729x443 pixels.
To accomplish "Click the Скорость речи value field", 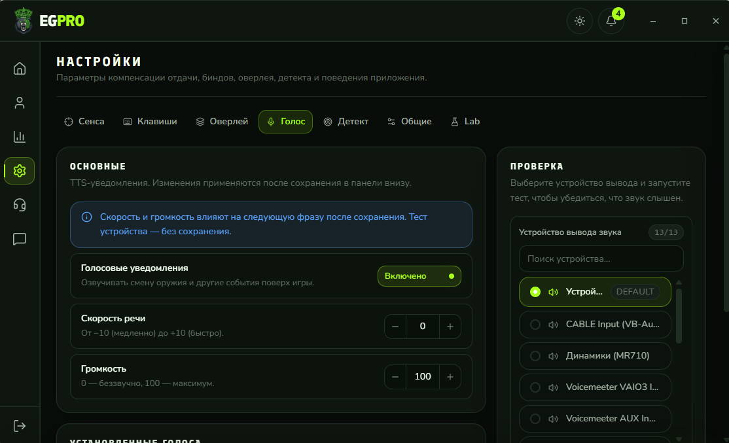I will [423, 327].
